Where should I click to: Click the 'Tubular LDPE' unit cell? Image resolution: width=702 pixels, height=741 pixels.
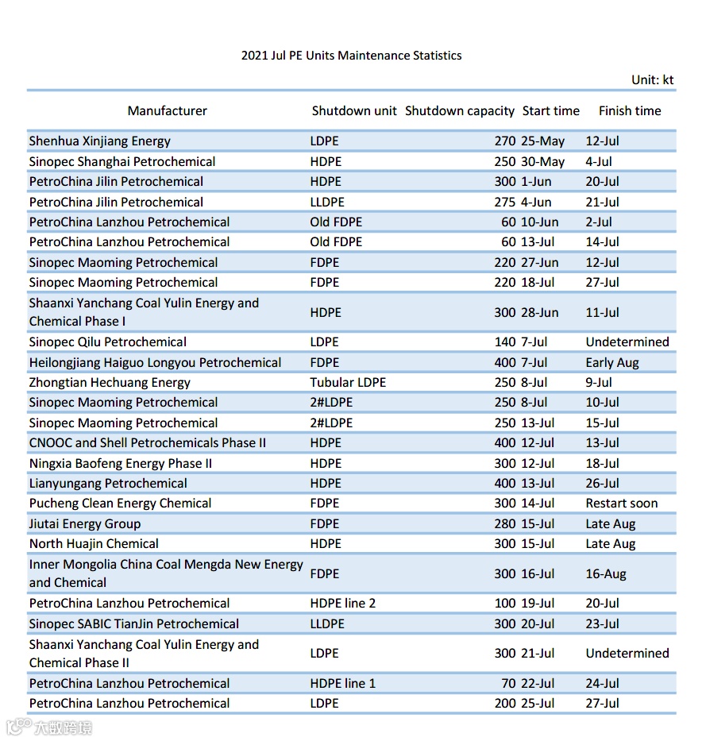coord(348,383)
